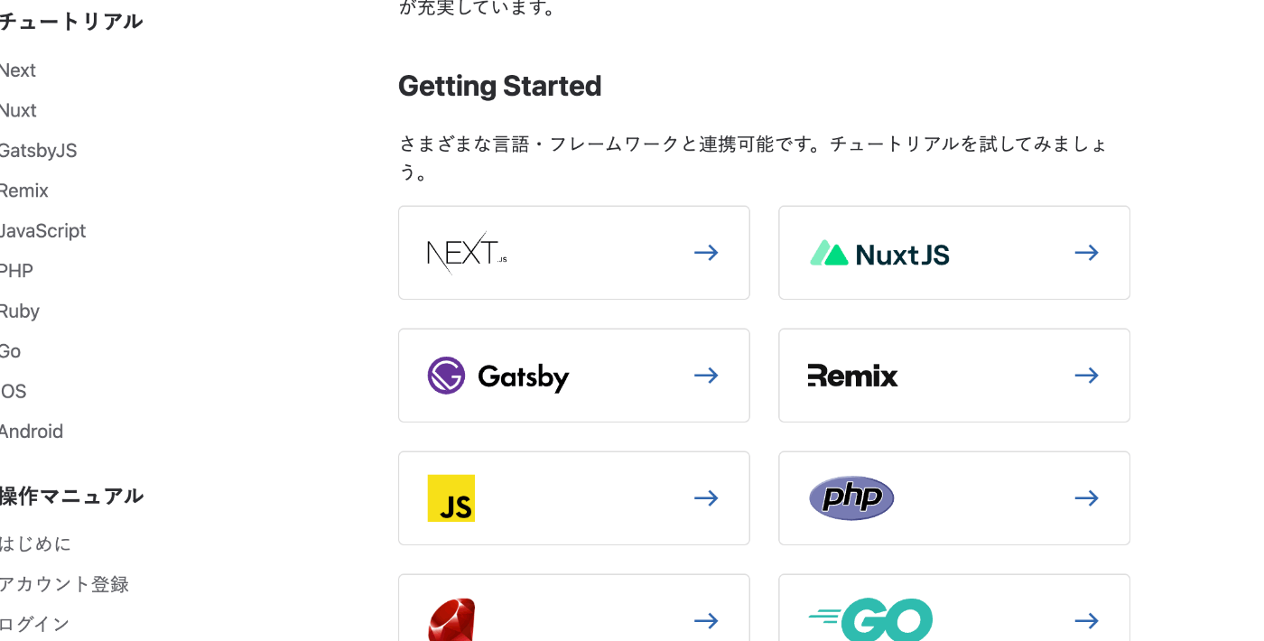Click the arrow in the Remix card
This screenshot has width=1264, height=641.
[x=1086, y=376]
